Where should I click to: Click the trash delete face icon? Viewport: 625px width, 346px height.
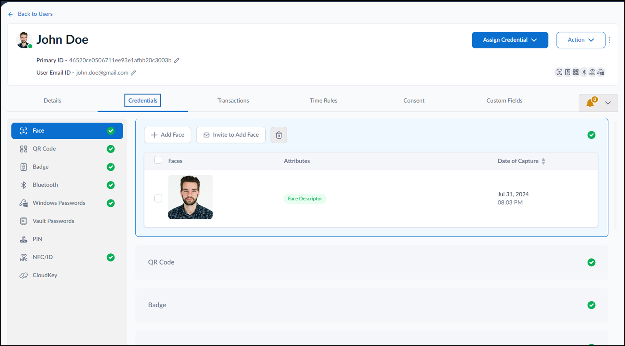point(279,135)
